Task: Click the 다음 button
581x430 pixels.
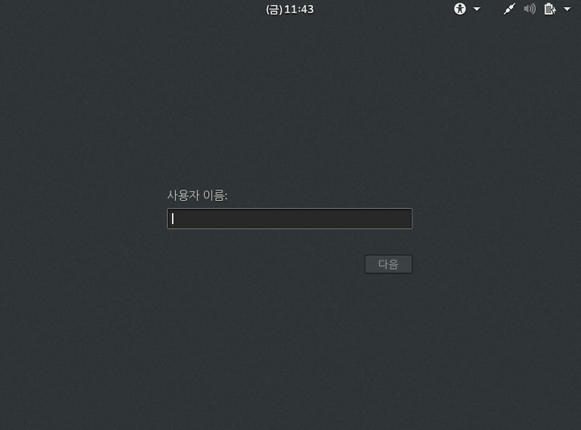Action: (388, 264)
